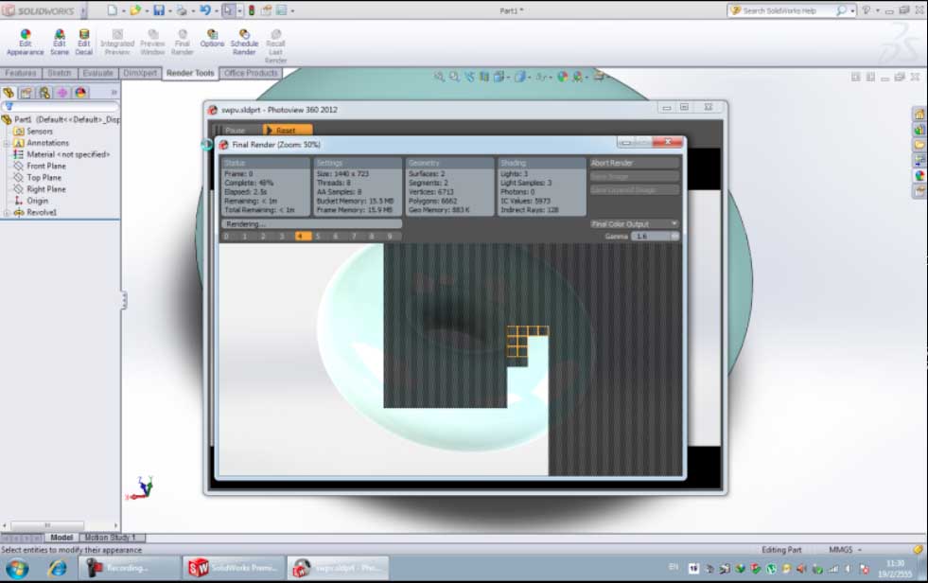Open the Design Library task pane tab
Viewport: 928px width, 583px height.
click(x=919, y=130)
